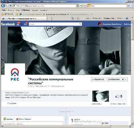Click the user profile picture in header
The image size is (134, 128).
coord(100,24)
